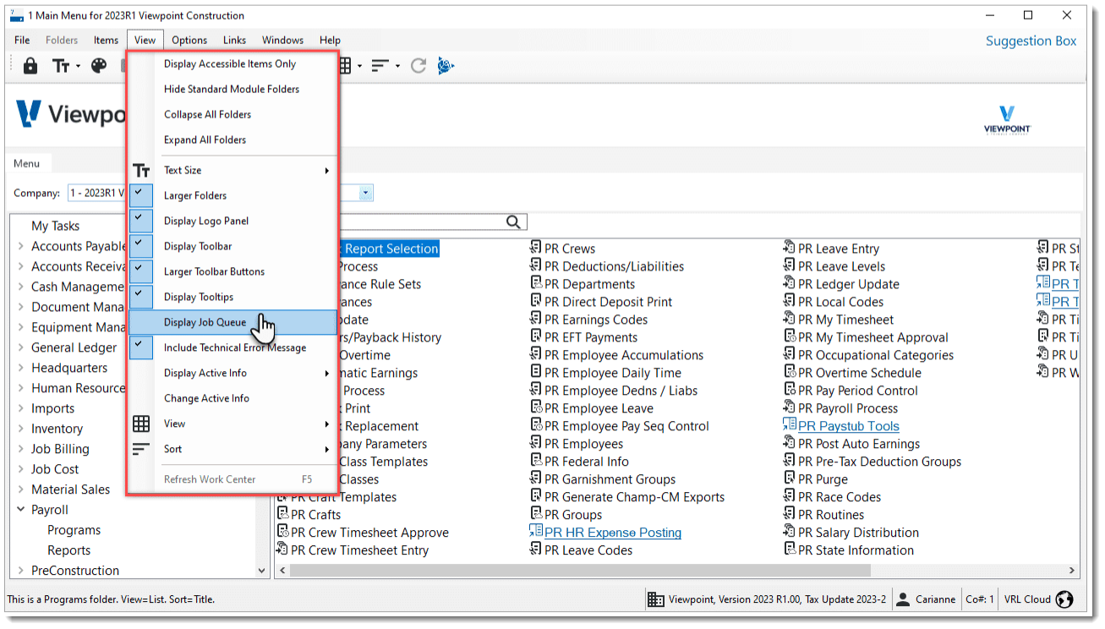Open the Text Size submenu
Viewport: 1105px width, 629px height.
coord(232,170)
